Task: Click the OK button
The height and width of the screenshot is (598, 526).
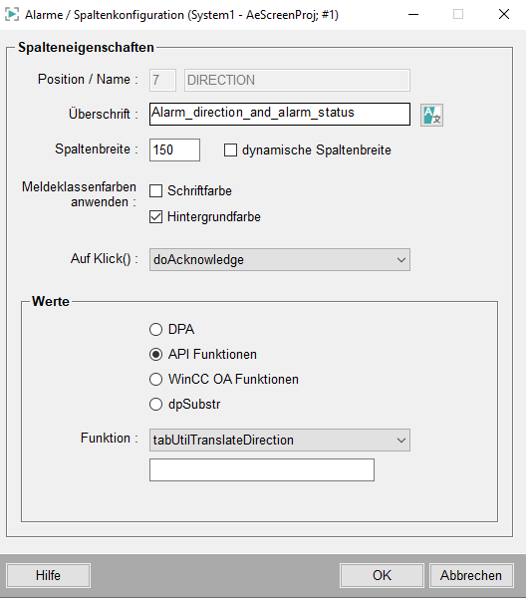Action: pos(382,575)
